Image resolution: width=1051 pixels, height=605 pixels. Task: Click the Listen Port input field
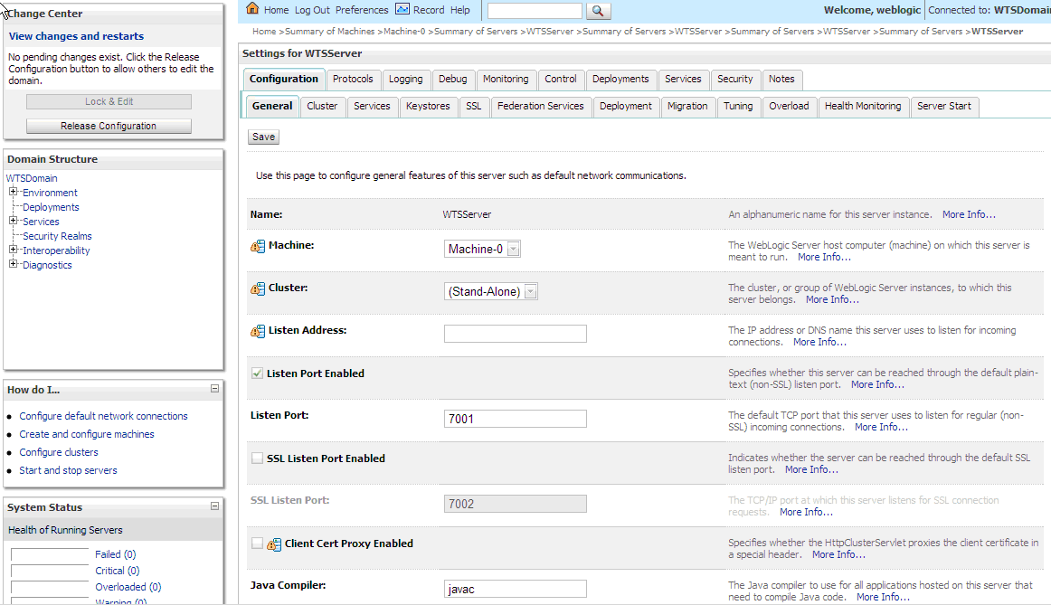click(515, 419)
